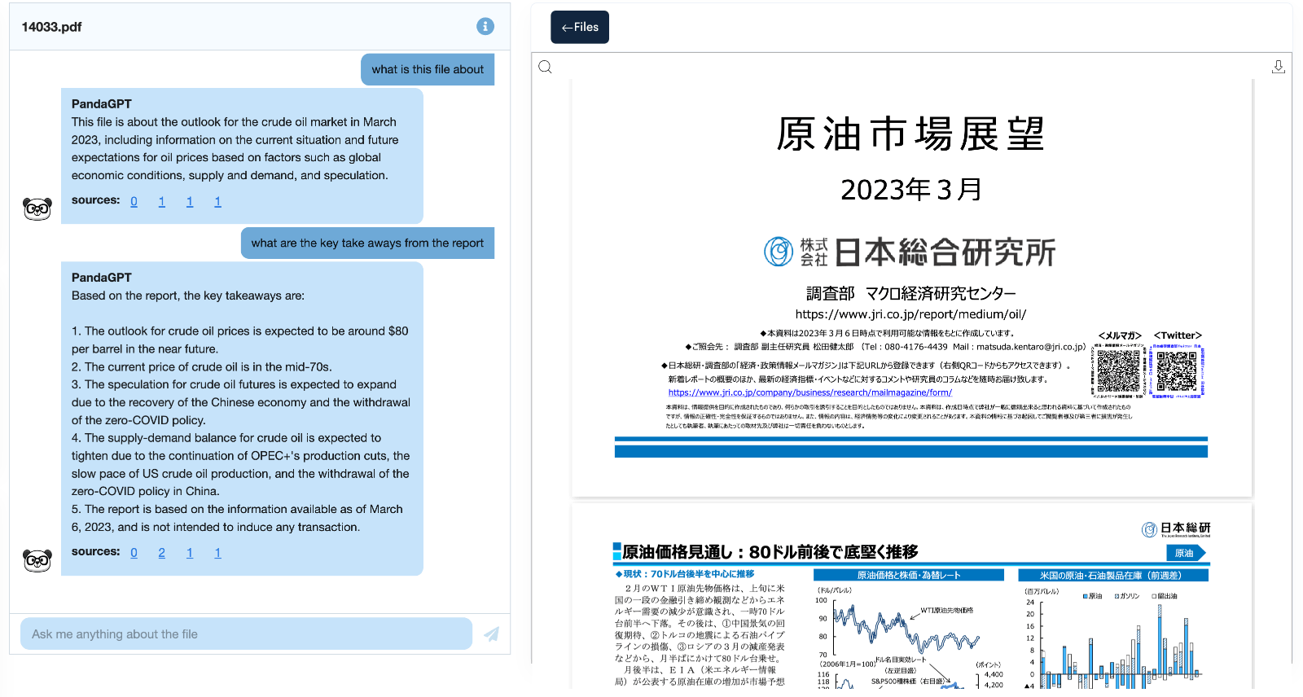This screenshot has height=697, width=1303.
Task: Click the blue 原油 tag on page two
Action: click(1185, 553)
